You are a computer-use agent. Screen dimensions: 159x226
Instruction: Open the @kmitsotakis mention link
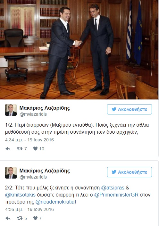pos(20,195)
